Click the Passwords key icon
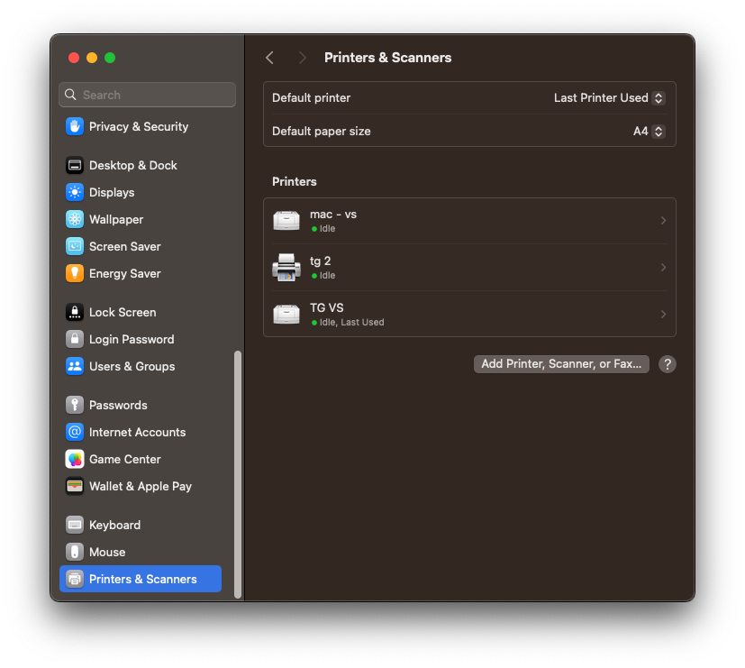The width and height of the screenshot is (745, 668). pos(75,405)
